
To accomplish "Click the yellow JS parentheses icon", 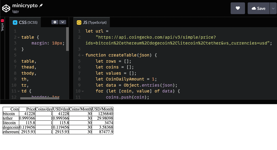I will click(79, 22).
